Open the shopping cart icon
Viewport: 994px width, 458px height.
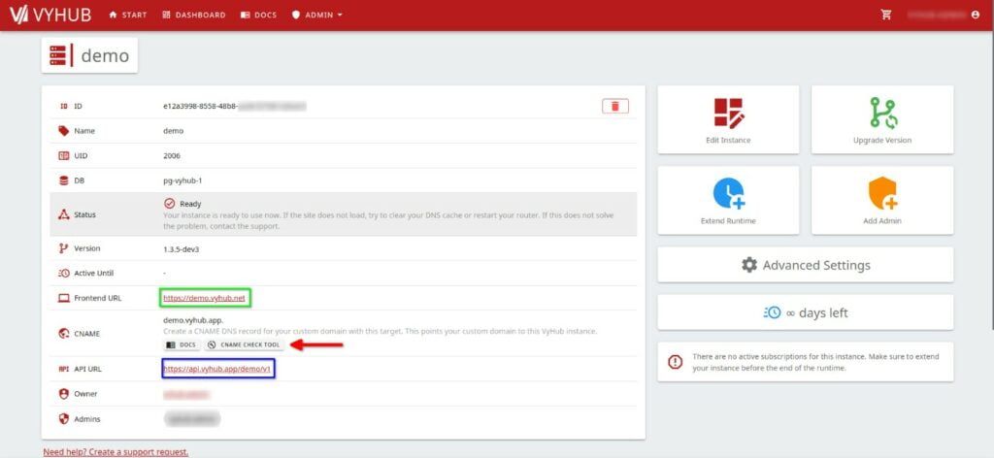[886, 15]
